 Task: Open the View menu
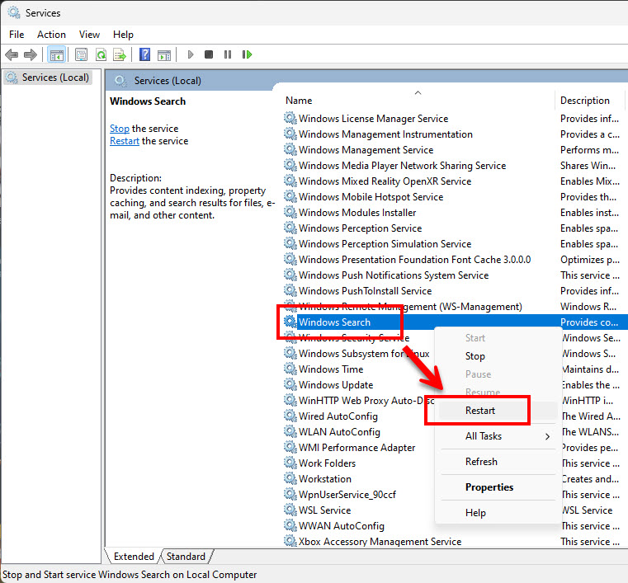(89, 35)
